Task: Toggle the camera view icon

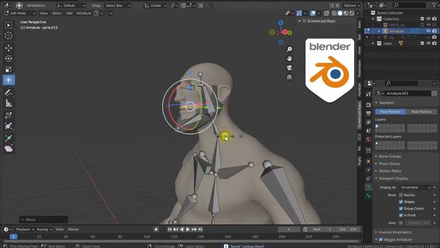Action: pos(289,68)
